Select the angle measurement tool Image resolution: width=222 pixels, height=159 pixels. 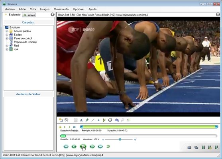(x=104, y=120)
